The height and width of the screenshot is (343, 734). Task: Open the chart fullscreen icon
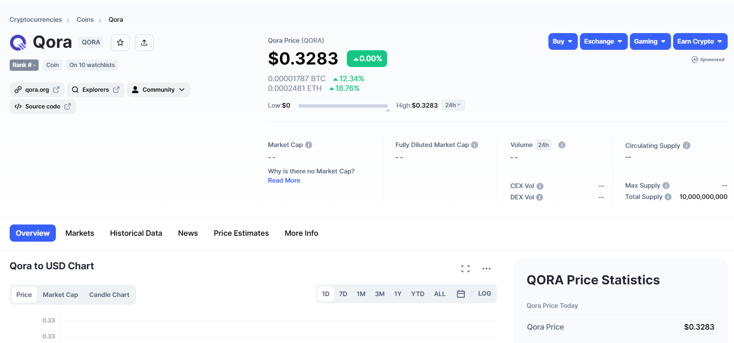[465, 269]
